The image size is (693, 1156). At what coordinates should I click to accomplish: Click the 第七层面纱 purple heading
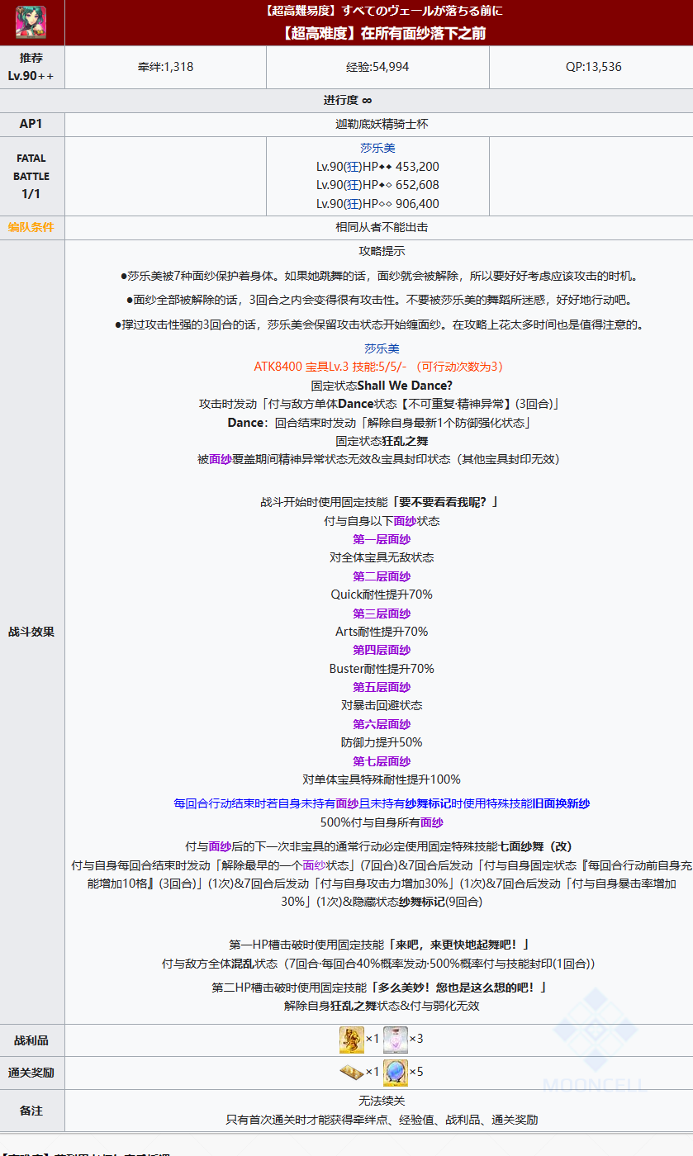click(x=382, y=761)
